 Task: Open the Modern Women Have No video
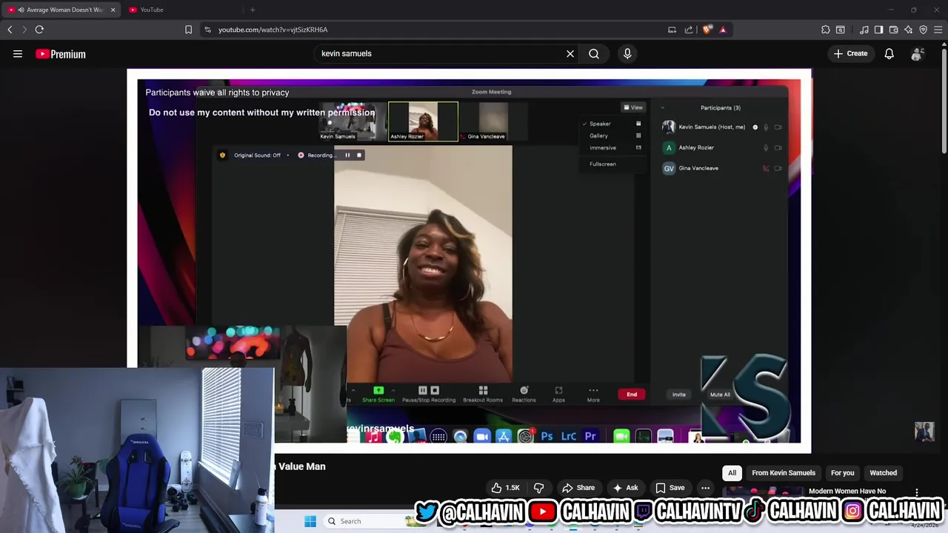pos(847,491)
